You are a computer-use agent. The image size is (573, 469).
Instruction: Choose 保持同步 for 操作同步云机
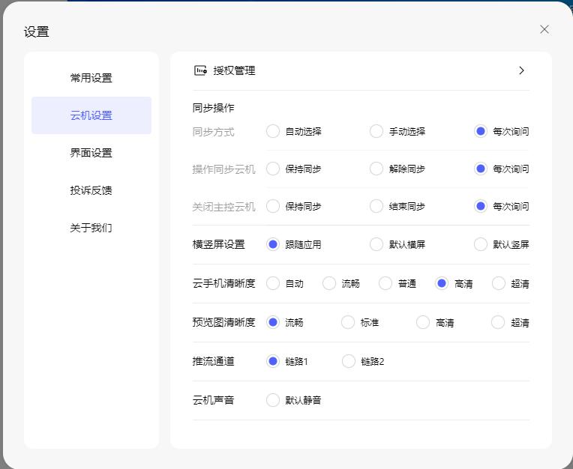click(x=272, y=169)
